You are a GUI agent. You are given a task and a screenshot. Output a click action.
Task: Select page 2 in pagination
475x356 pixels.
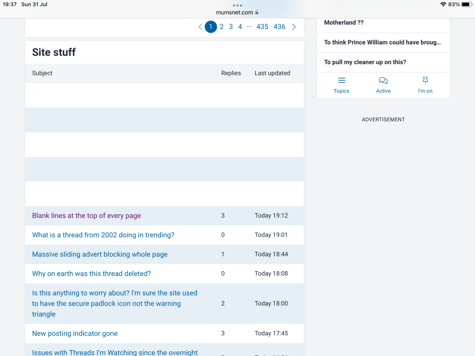[221, 27]
